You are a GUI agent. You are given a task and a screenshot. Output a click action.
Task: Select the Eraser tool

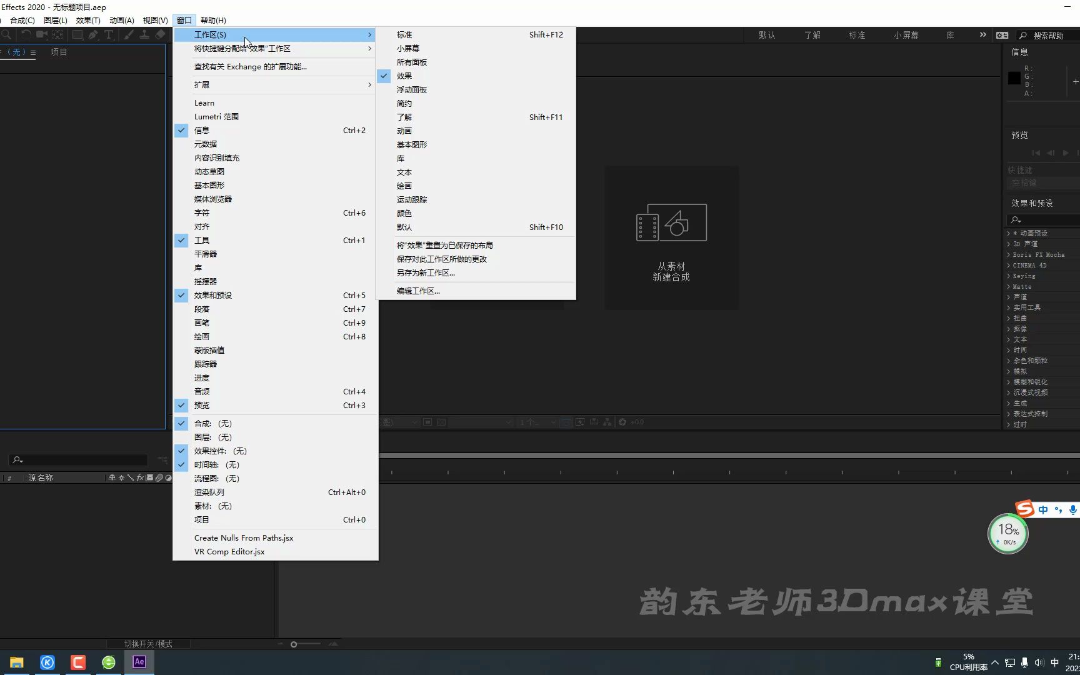click(161, 34)
